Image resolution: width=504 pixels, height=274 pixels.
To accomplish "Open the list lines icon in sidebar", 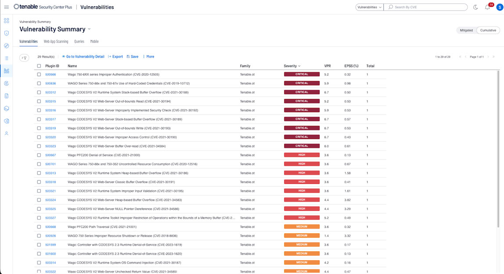I will [x=7, y=58].
